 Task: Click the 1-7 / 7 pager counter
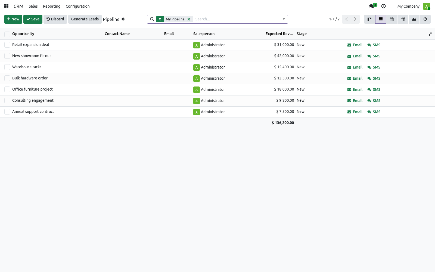tap(334, 19)
